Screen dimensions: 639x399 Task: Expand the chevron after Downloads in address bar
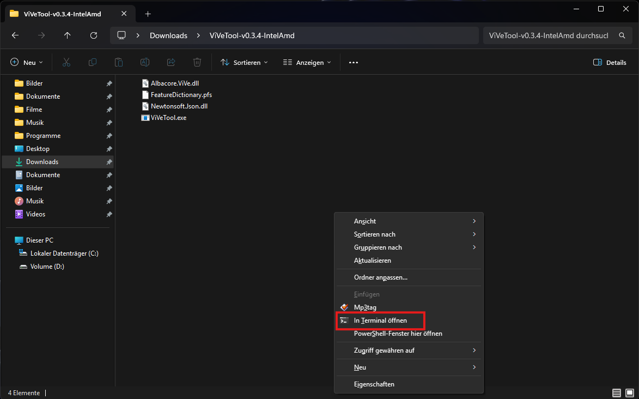[198, 35]
